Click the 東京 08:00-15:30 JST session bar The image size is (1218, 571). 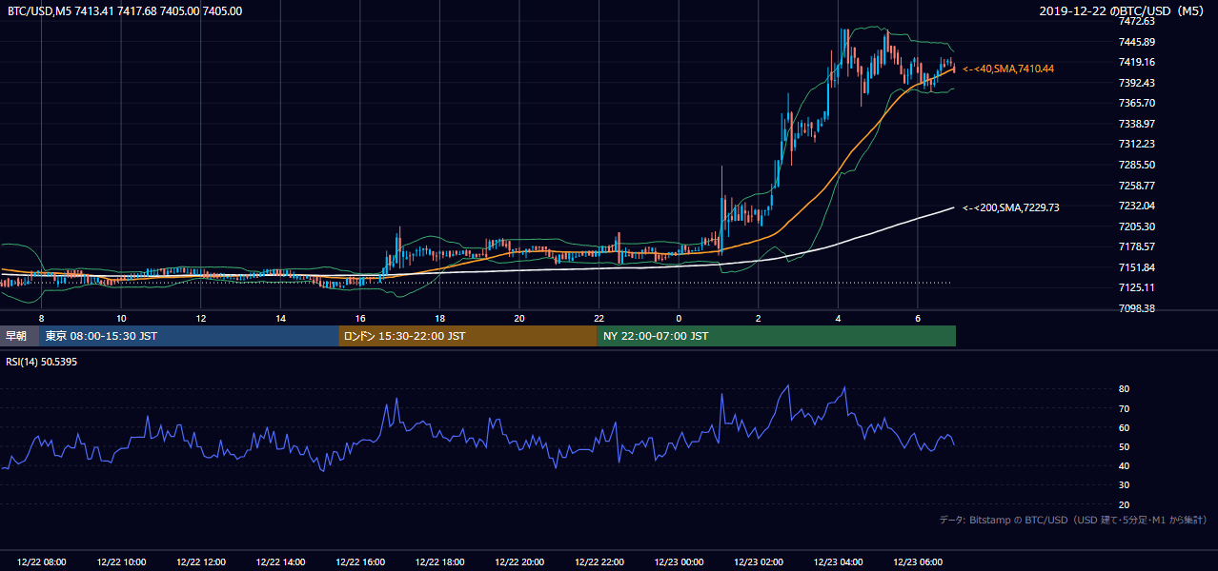coord(189,336)
